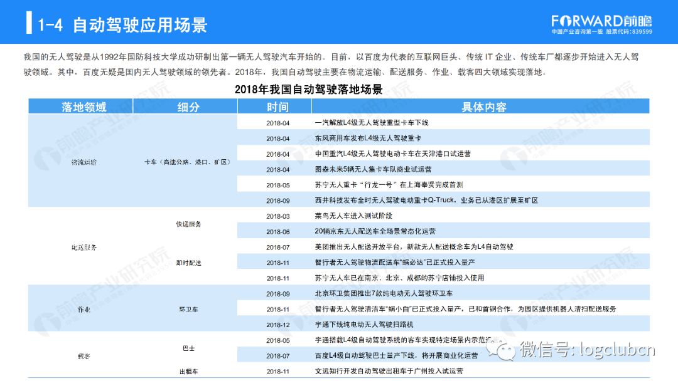Image resolution: width=678 pixels, height=381 pixels.
Task: Click the 2018-05 date in 宇通客车 row
Action: tap(277, 340)
